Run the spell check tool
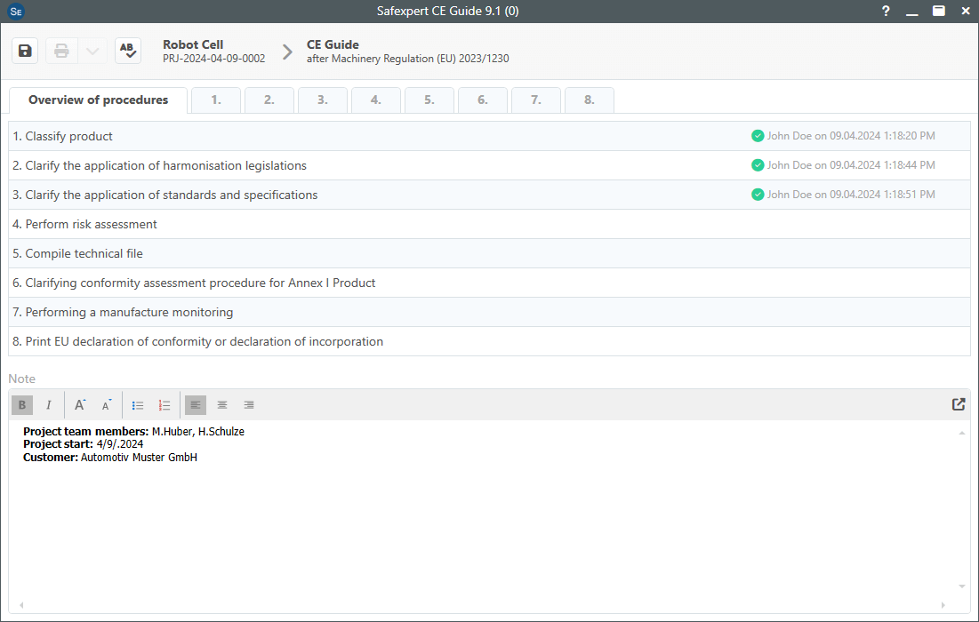 (x=128, y=51)
